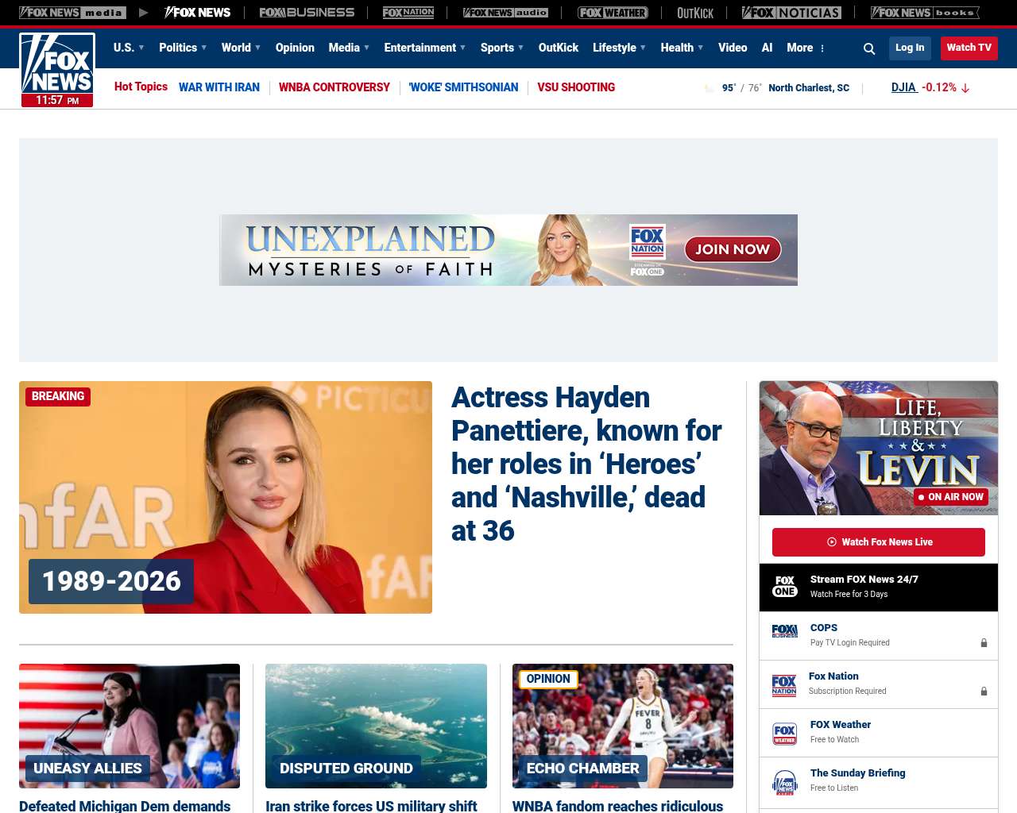Open WNBA fandom reaches ridiculous headline
Image resolution: width=1017 pixels, height=813 pixels.
[x=618, y=806]
